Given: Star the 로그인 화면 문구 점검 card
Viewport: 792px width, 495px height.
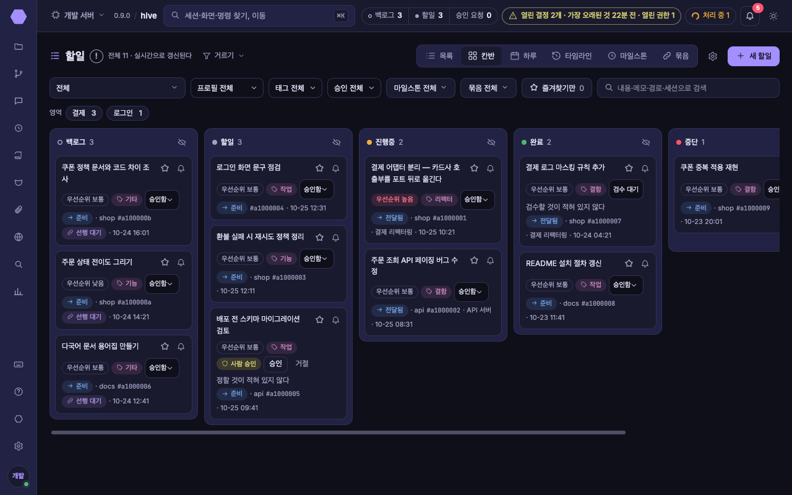Looking at the screenshot, I should point(319,168).
